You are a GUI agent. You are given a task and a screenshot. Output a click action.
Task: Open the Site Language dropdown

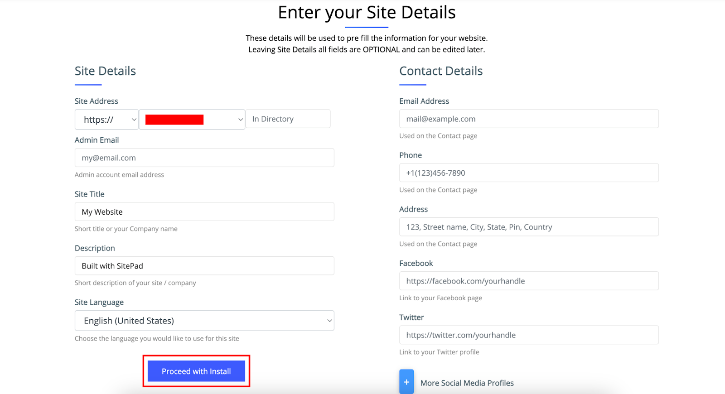click(204, 321)
